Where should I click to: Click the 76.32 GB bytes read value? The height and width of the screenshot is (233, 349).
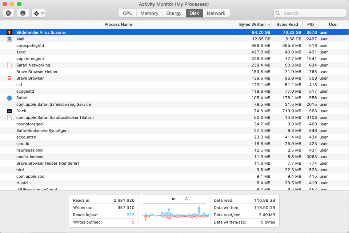point(292,32)
